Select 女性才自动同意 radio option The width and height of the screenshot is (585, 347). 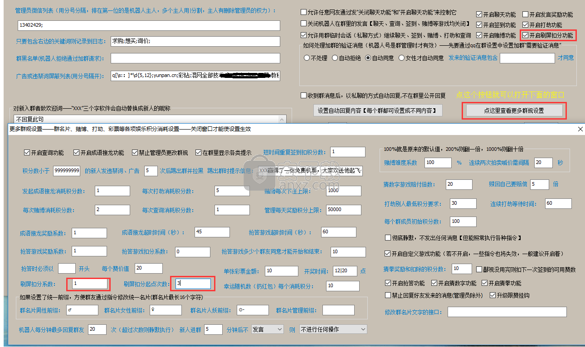[402, 58]
